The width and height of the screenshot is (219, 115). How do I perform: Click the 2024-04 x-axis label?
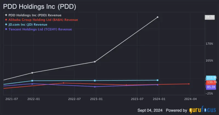coord(190,99)
